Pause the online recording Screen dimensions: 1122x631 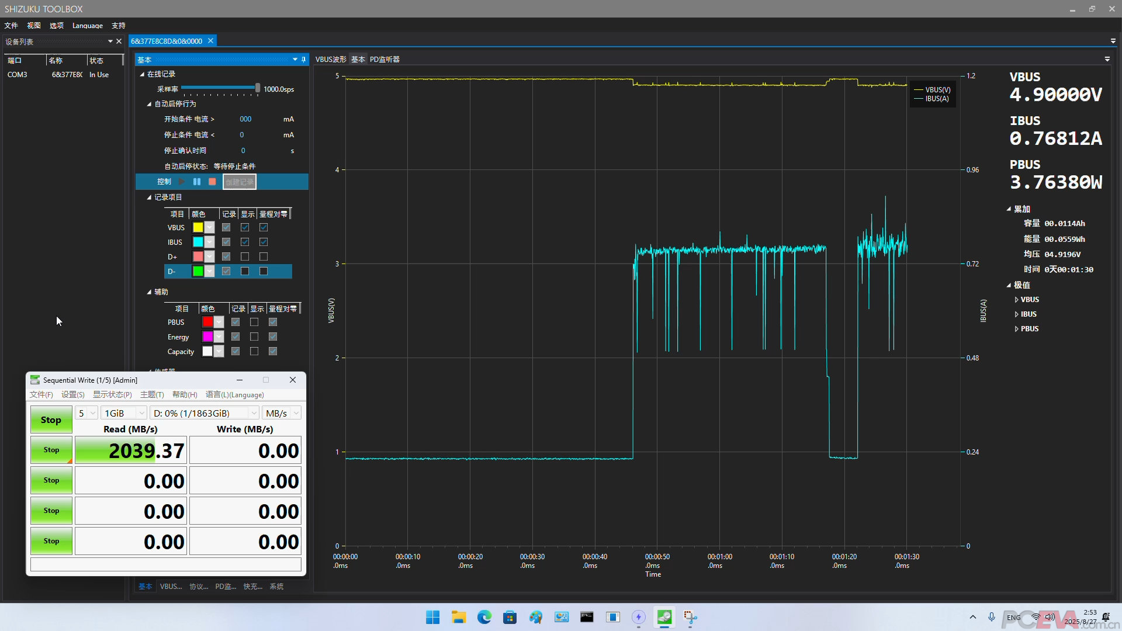coord(197,182)
